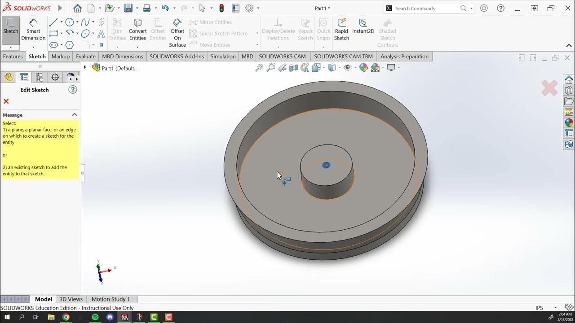Open DimXpertManager tab icon
The width and height of the screenshot is (575, 323).
tap(55, 77)
